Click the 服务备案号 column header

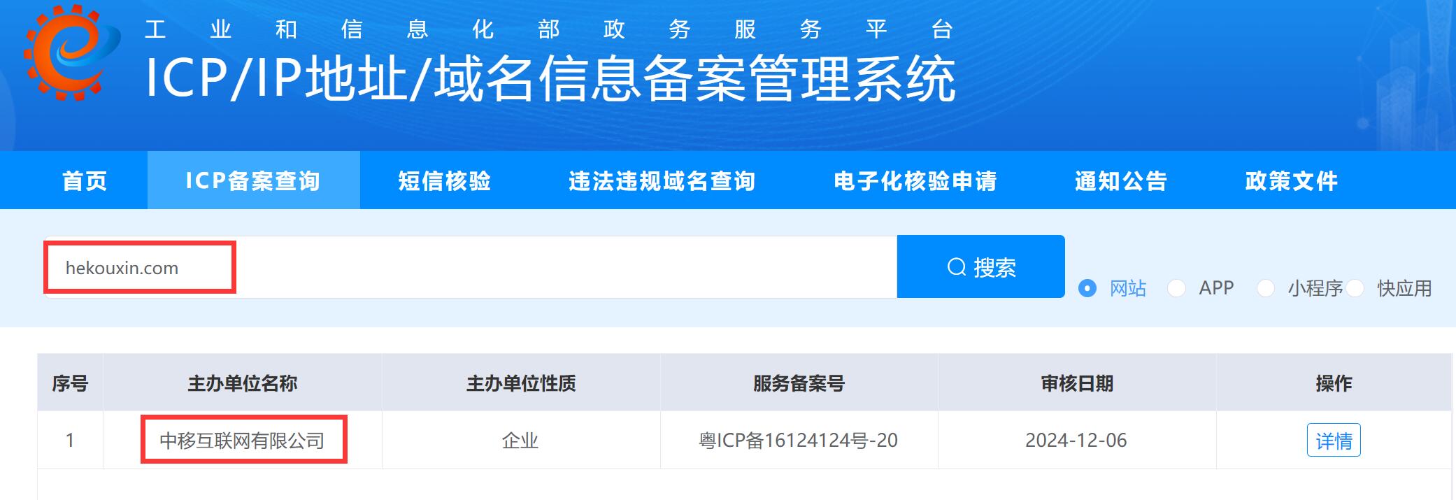[799, 383]
